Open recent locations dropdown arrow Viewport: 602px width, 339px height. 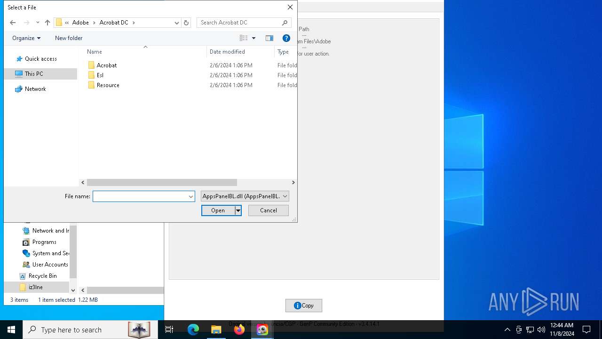point(38,23)
